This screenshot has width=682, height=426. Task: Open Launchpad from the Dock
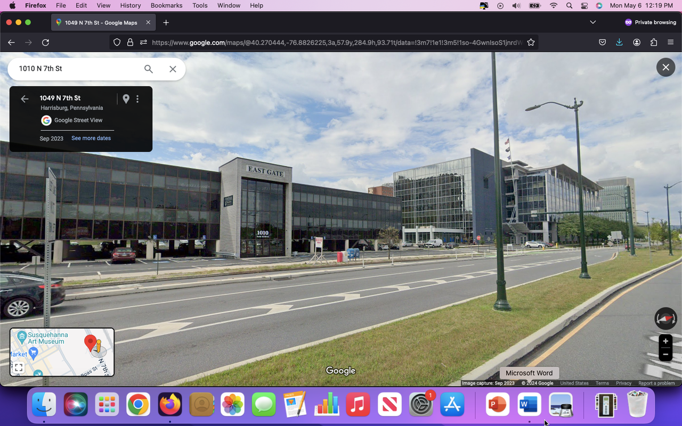coord(107,405)
